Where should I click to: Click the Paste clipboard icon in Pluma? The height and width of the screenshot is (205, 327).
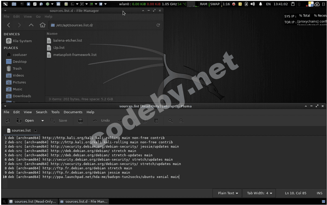click(x=156, y=120)
